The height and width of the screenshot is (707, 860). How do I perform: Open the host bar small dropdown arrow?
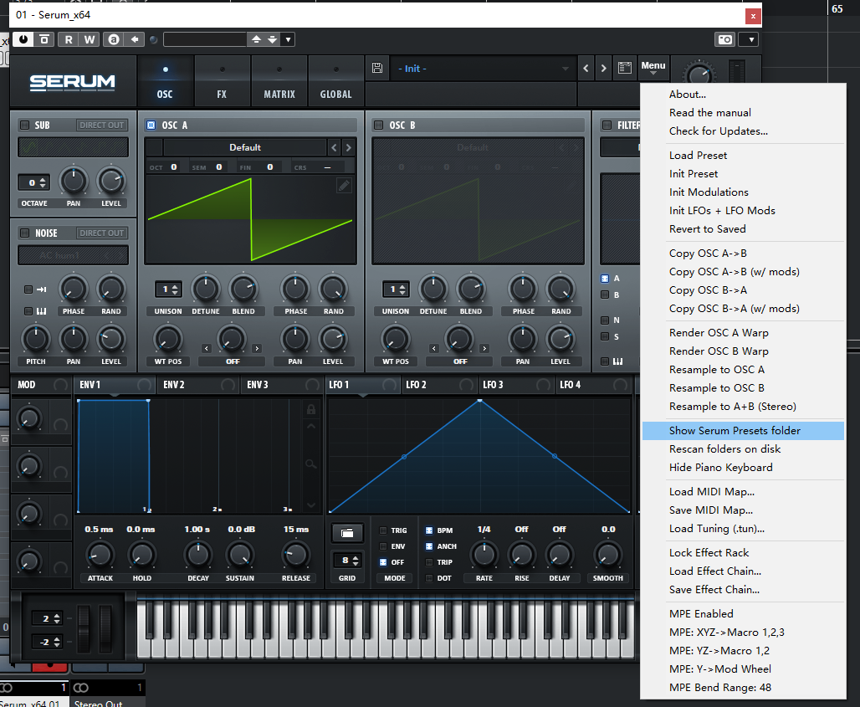288,39
